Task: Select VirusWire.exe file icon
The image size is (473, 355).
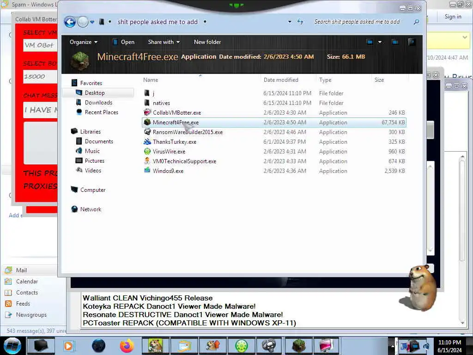Action: tap(147, 152)
